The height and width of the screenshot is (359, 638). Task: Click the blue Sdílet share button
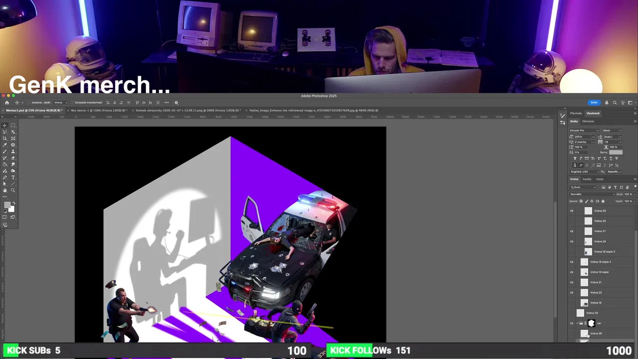click(594, 103)
